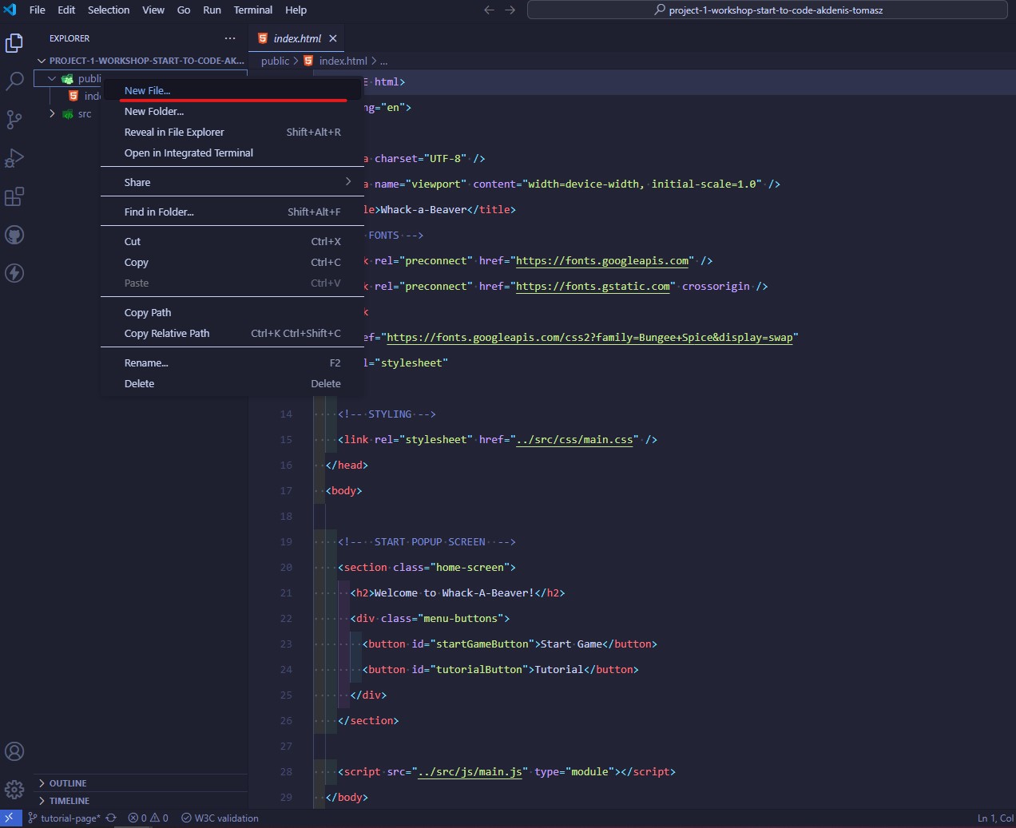Open the GitHub view icon

[14, 235]
